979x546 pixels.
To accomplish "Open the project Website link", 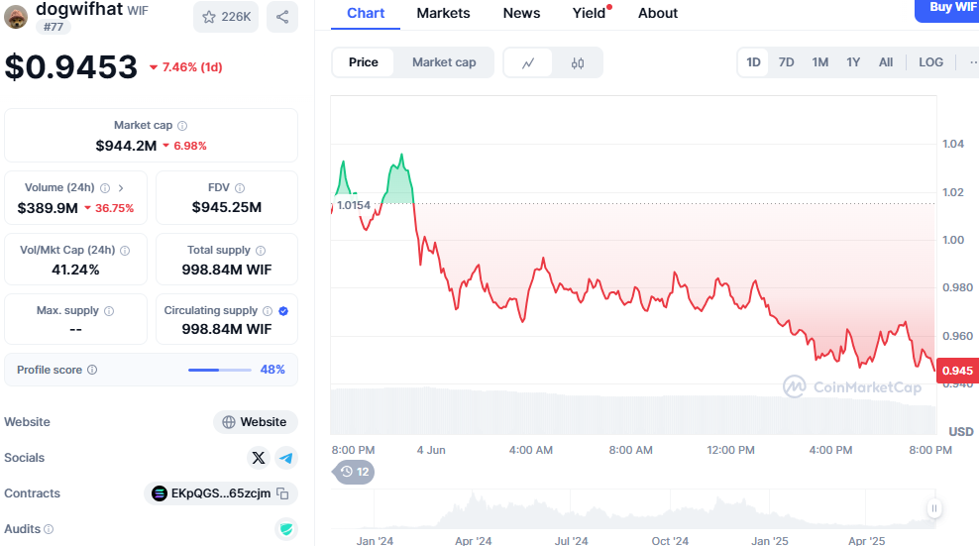I will pos(256,422).
